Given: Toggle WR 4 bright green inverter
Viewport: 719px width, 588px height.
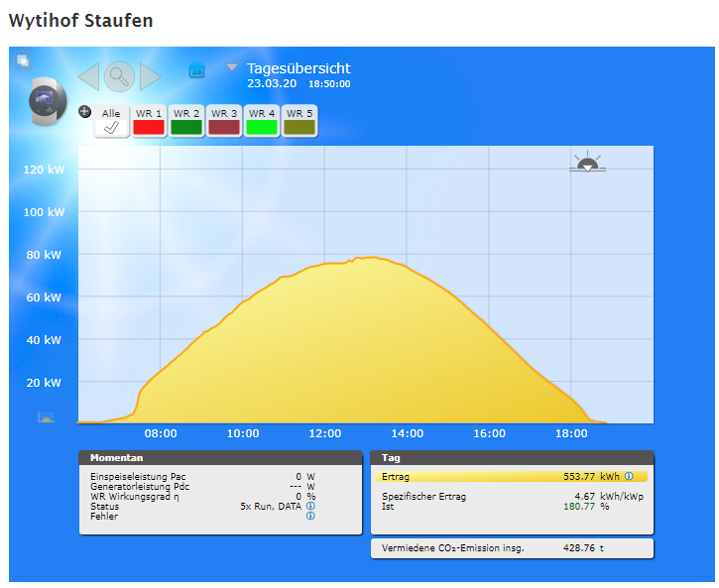Looking at the screenshot, I should 262,121.
